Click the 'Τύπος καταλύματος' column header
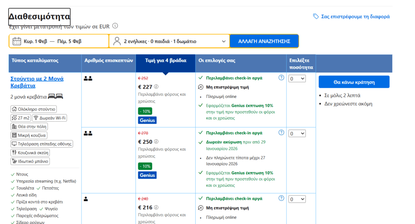415x224 pixels. click(x=35, y=61)
